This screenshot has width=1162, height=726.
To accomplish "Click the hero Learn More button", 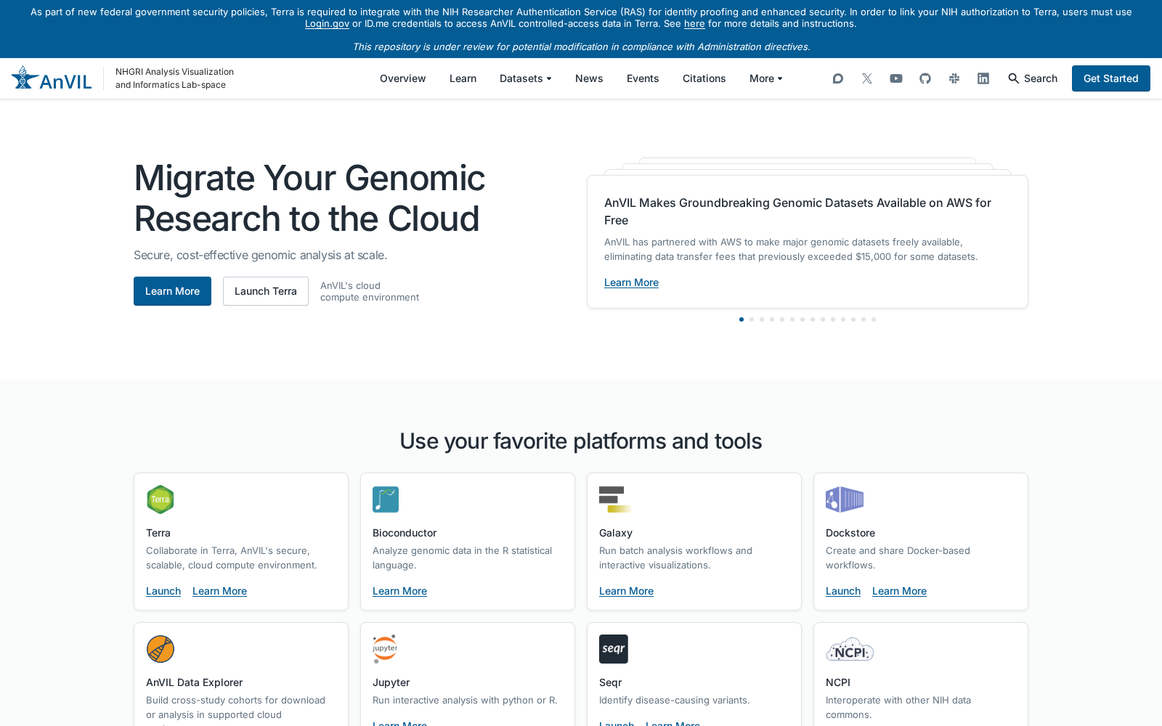I will point(172,291).
